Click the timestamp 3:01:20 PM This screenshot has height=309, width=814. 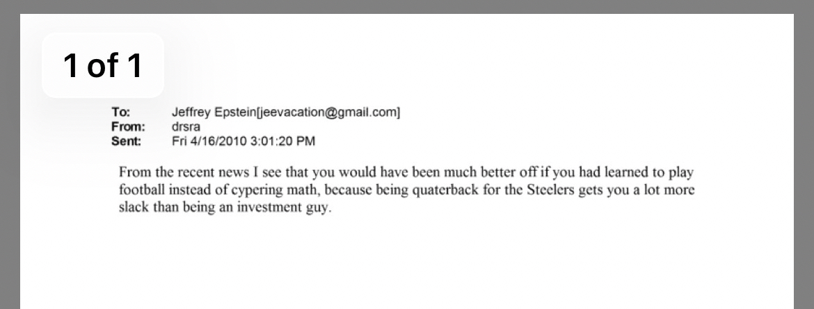click(281, 142)
